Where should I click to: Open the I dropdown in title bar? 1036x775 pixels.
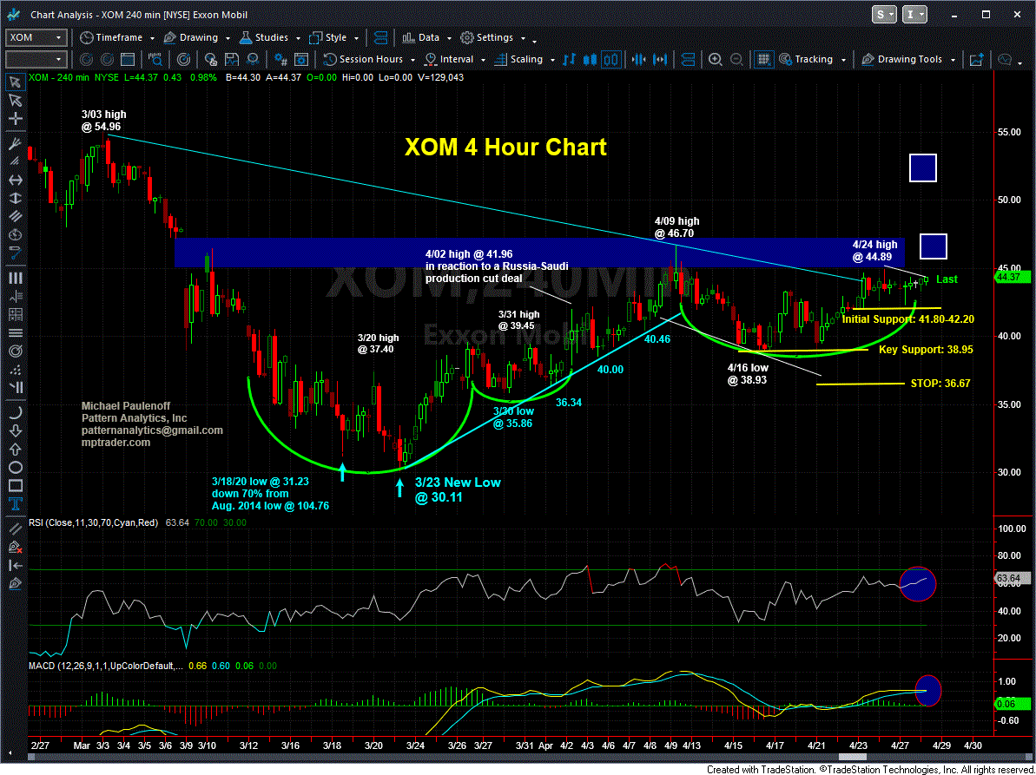click(x=915, y=15)
